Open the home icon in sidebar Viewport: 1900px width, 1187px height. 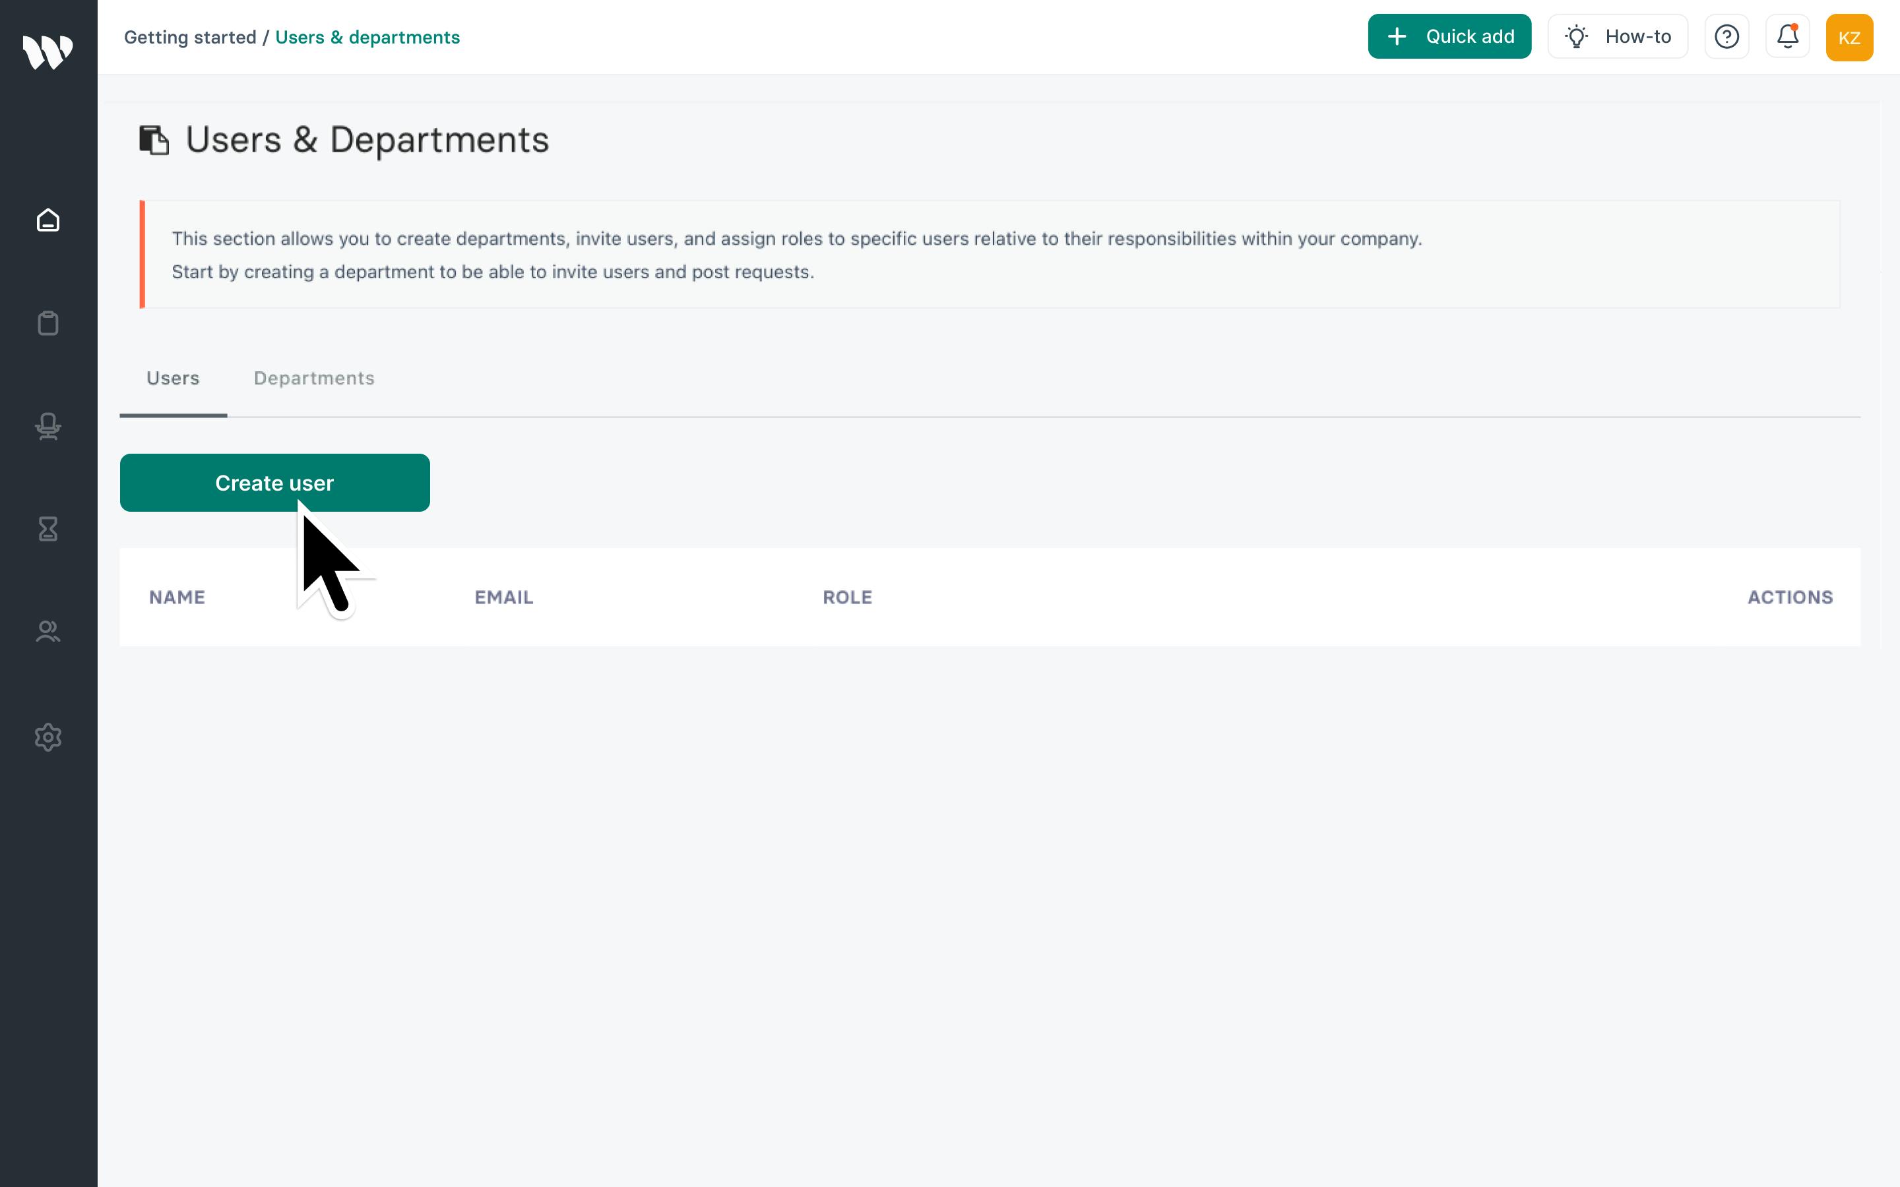48,221
